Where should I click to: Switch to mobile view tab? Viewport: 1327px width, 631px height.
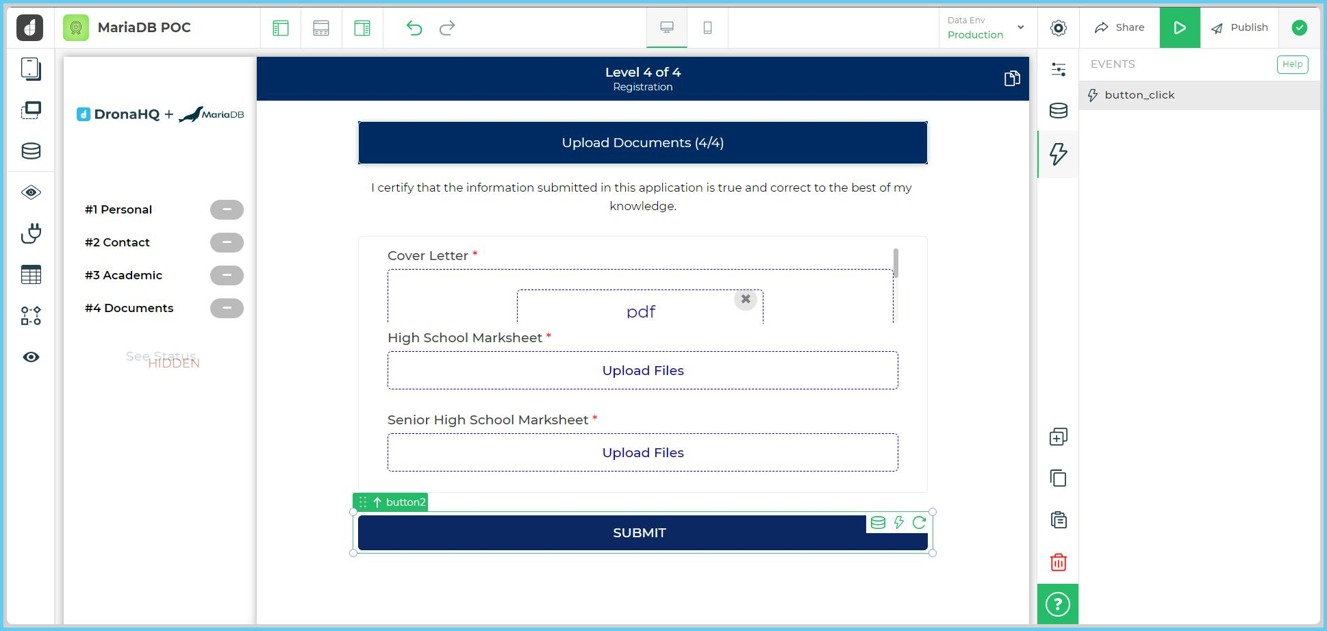tap(707, 28)
